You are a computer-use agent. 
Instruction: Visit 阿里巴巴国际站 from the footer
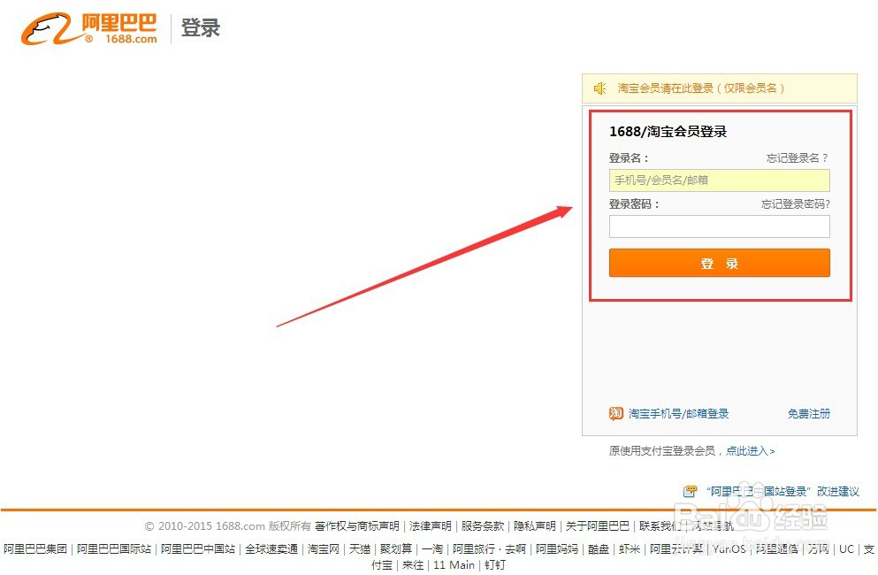[x=114, y=548]
